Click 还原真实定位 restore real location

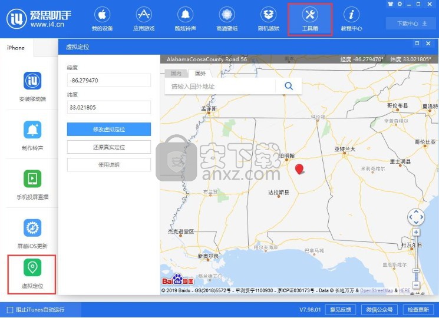point(109,147)
